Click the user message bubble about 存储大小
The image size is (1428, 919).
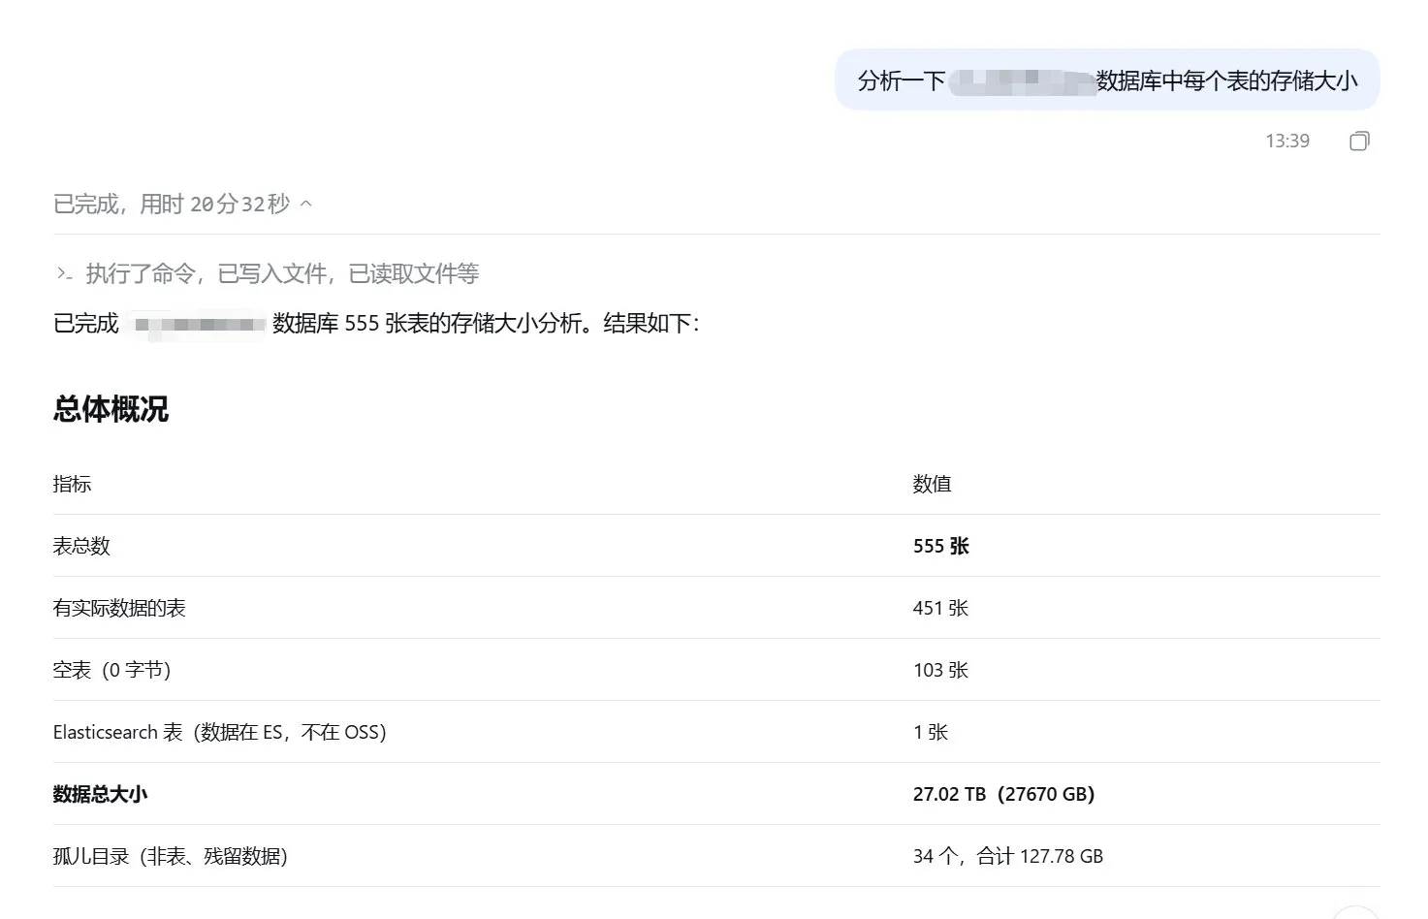pyautogui.click(x=1107, y=80)
